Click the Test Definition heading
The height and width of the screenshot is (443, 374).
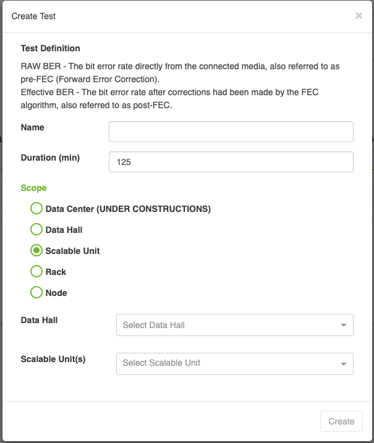coord(50,48)
